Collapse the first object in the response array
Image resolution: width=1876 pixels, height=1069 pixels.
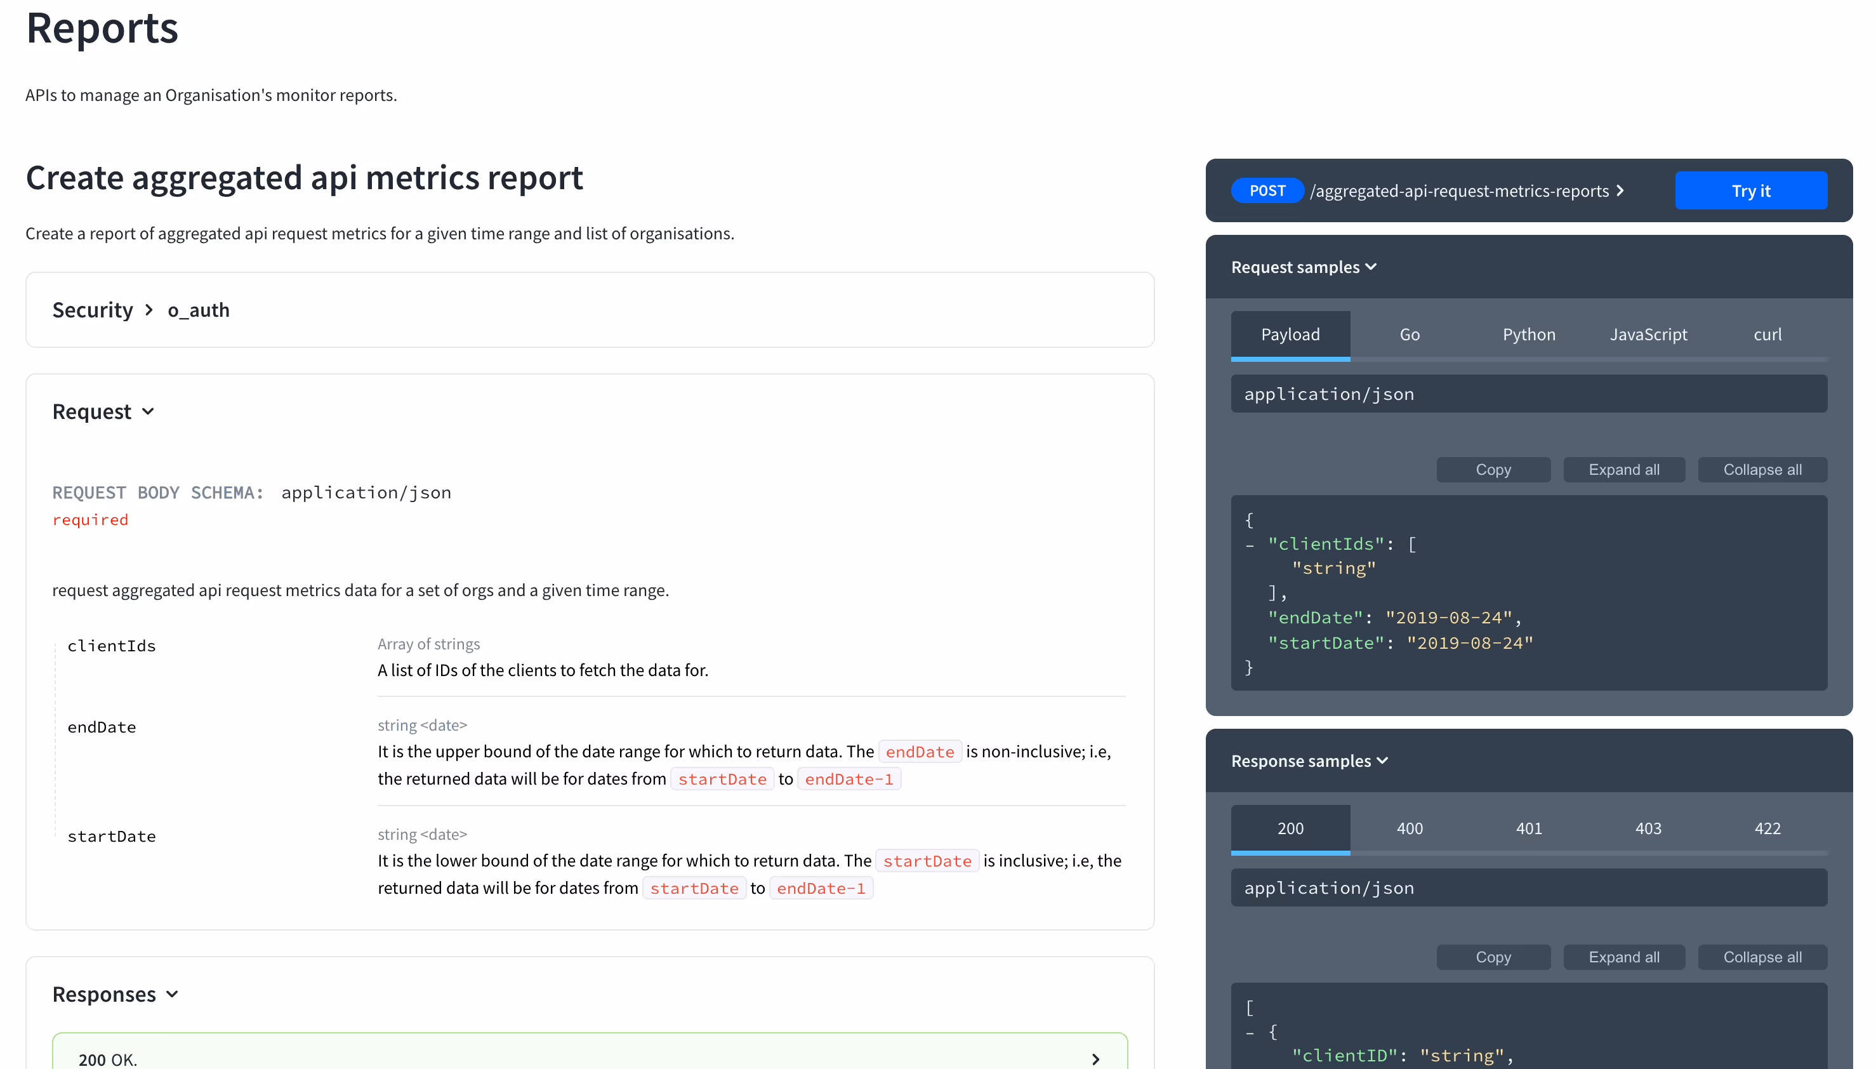pos(1250,1031)
